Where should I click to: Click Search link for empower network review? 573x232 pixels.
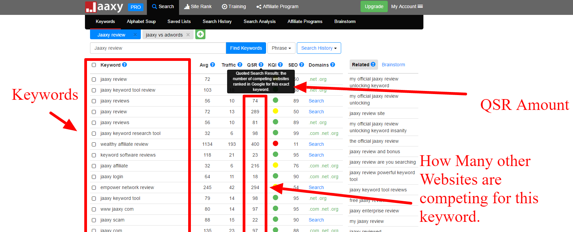316,187
